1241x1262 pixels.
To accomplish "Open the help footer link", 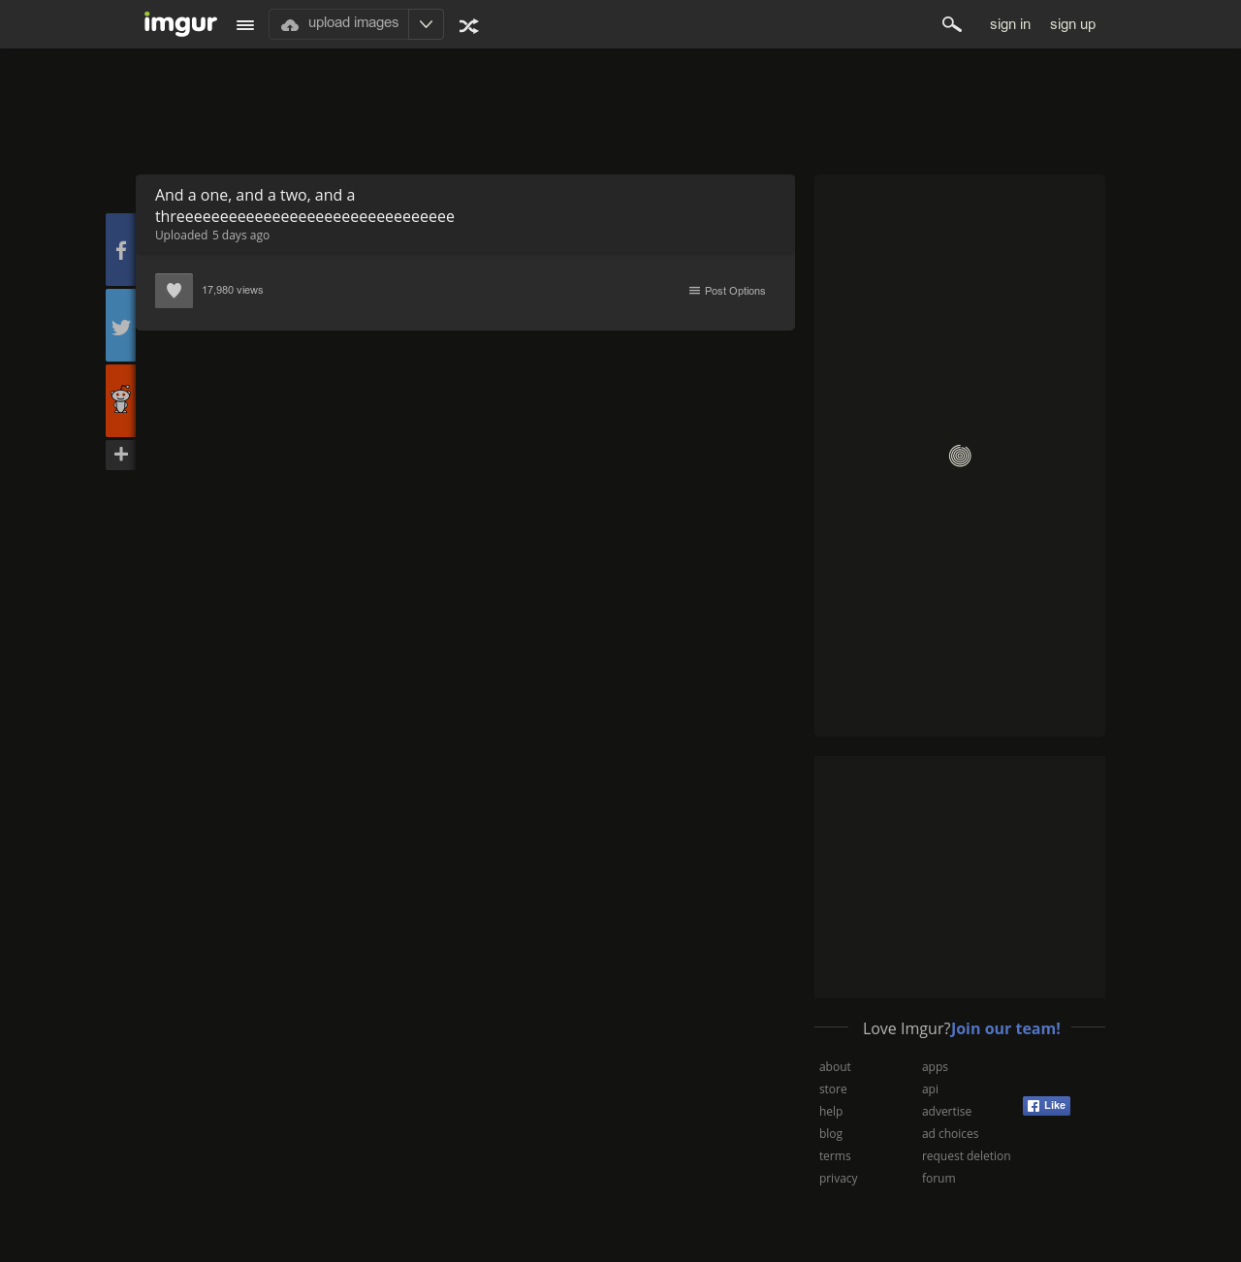I will (x=831, y=1112).
